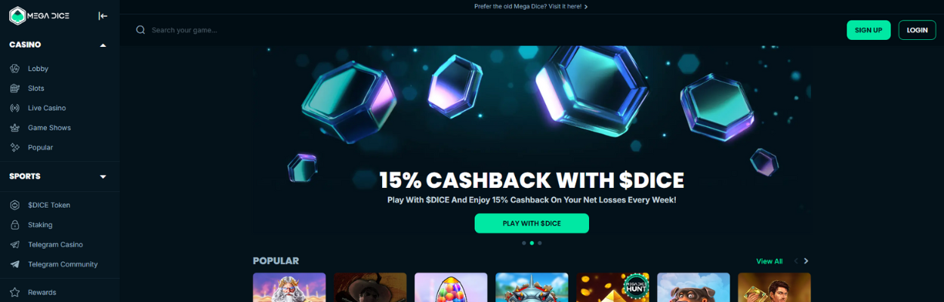Open Slots from the sidebar icon
This screenshot has width=944, height=302.
tap(14, 88)
